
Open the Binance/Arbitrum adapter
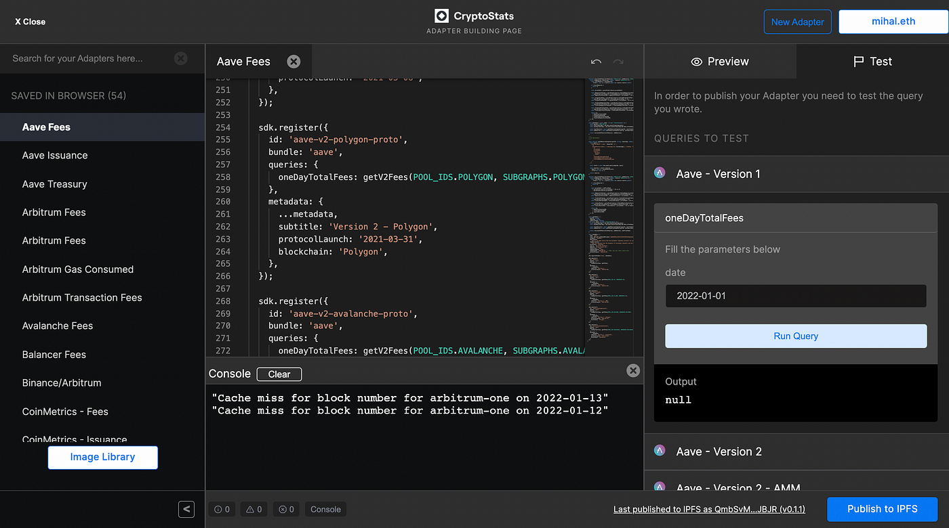[102, 383]
